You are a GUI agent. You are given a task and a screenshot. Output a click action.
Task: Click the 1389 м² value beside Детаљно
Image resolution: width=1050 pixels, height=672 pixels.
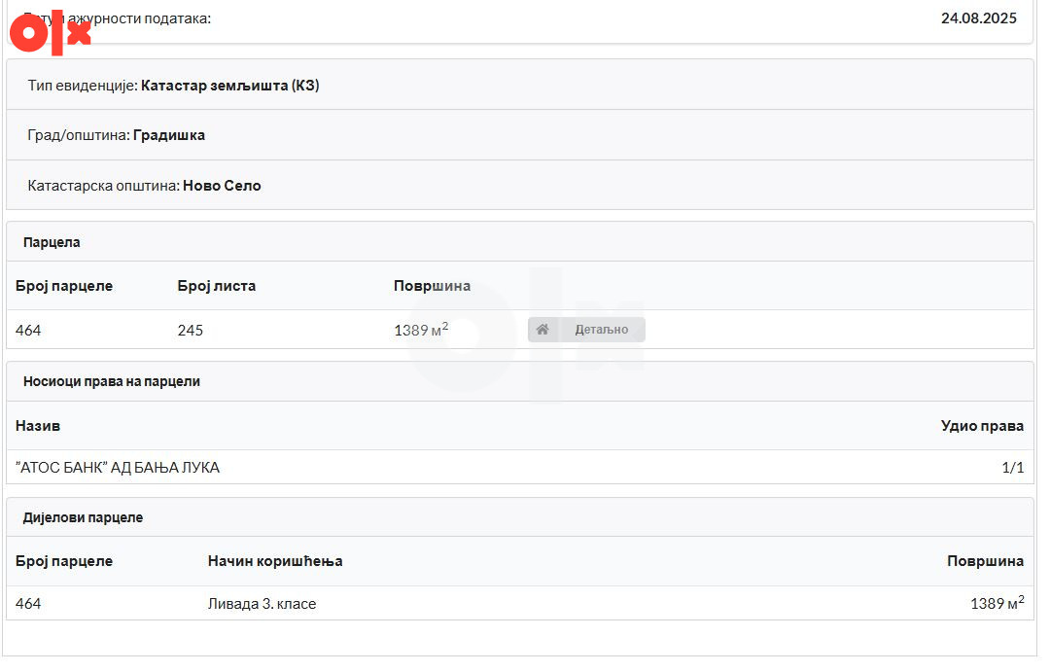coord(421,330)
